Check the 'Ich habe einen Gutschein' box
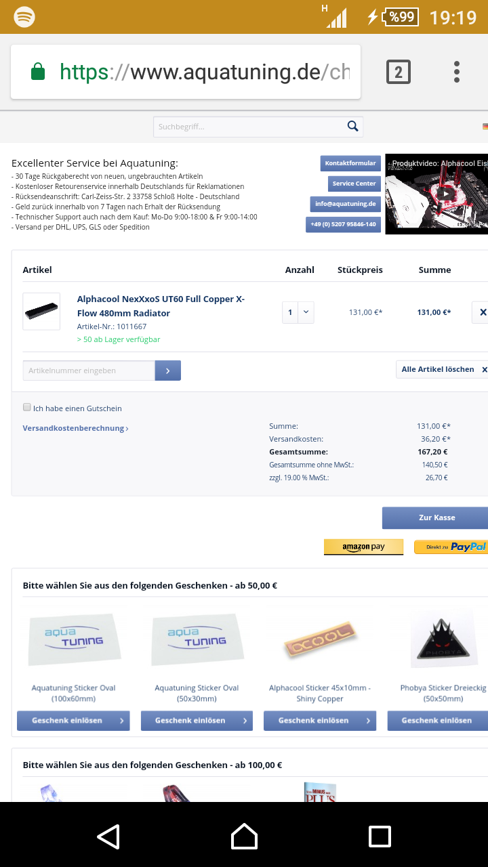The image size is (488, 867). [27, 407]
